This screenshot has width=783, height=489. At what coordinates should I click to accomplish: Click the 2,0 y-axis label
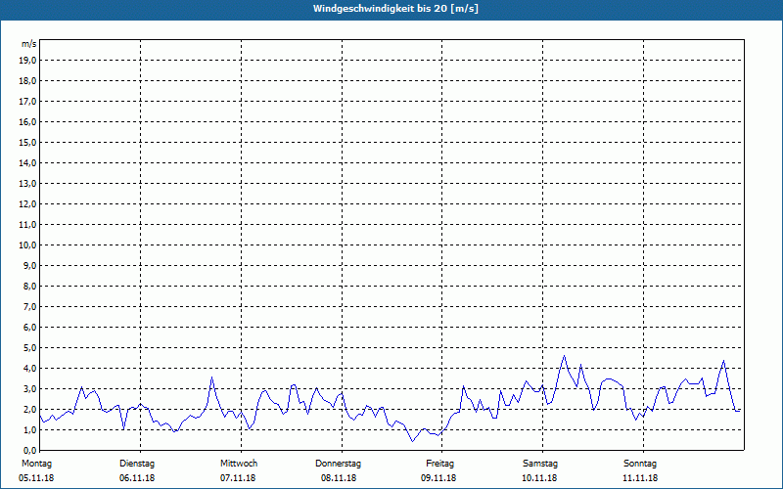coord(29,409)
